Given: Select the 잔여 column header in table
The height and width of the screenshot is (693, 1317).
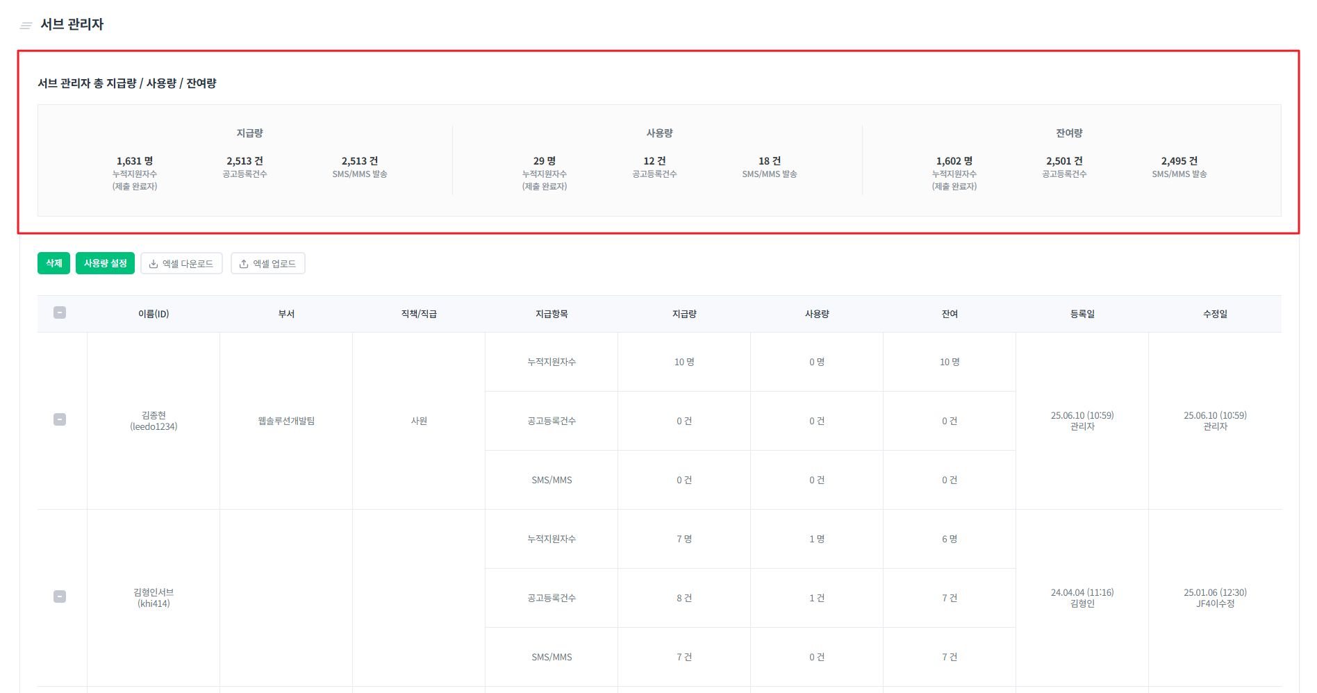Looking at the screenshot, I should (x=950, y=314).
